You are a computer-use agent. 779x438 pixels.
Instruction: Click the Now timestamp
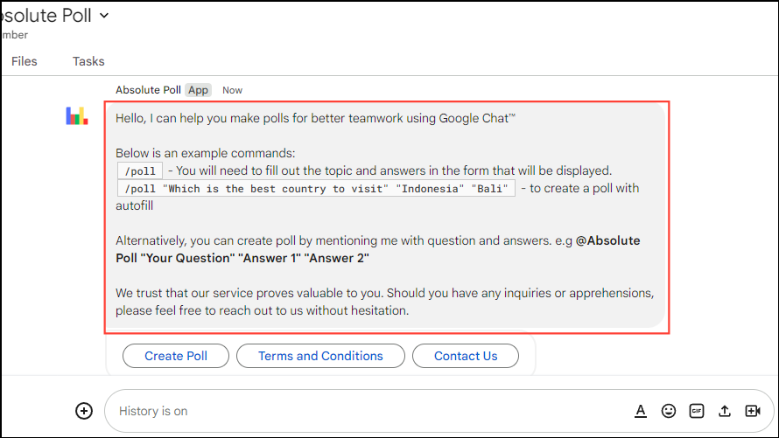tap(232, 90)
